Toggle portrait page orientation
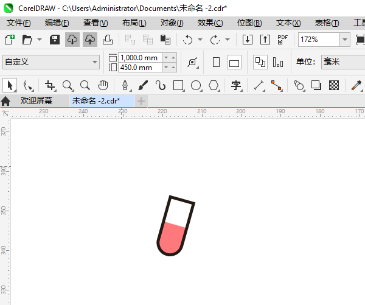365x305 pixels. [216, 62]
